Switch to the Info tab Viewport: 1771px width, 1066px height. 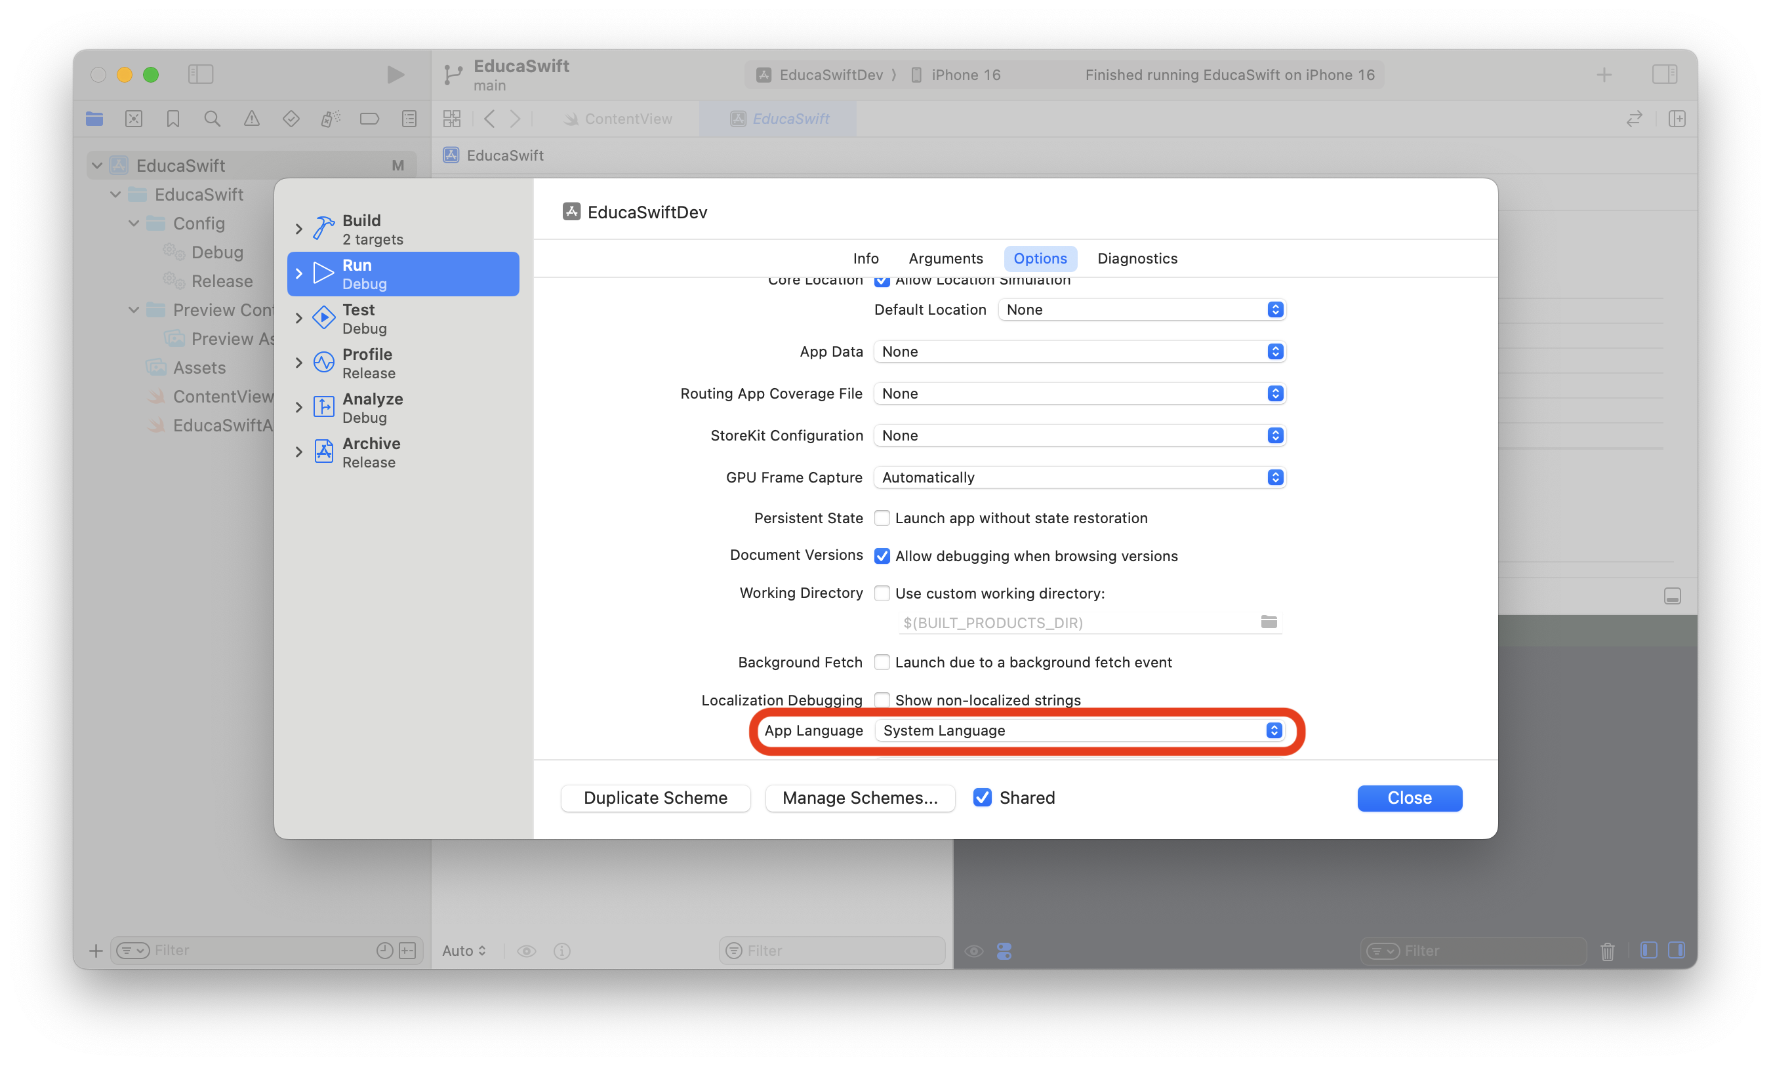[x=866, y=258]
